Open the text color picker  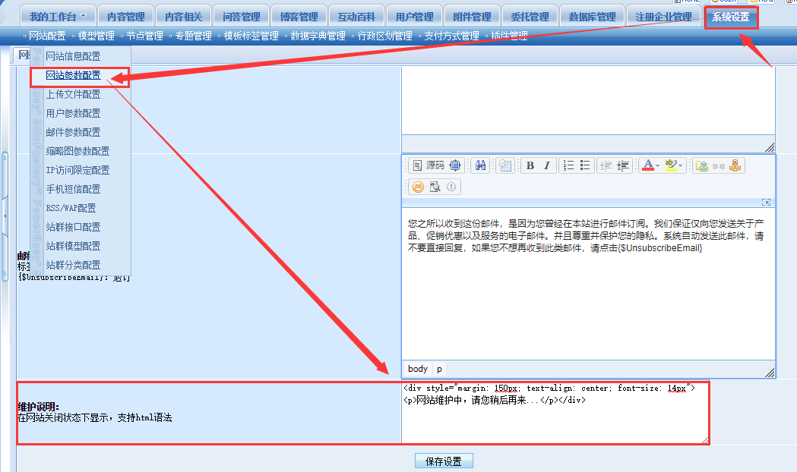coord(650,165)
